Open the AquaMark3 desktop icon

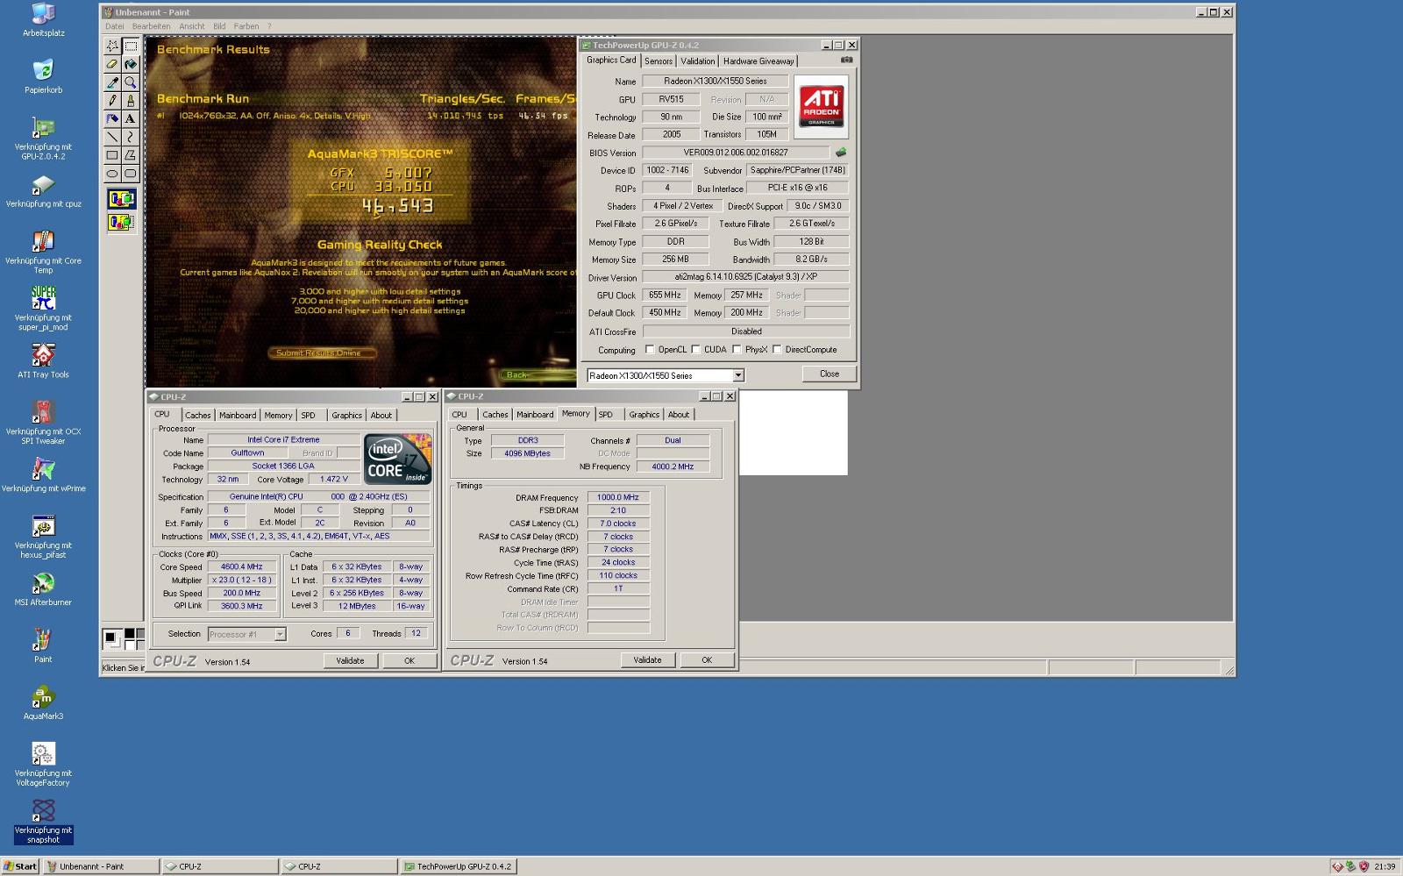pos(43,703)
